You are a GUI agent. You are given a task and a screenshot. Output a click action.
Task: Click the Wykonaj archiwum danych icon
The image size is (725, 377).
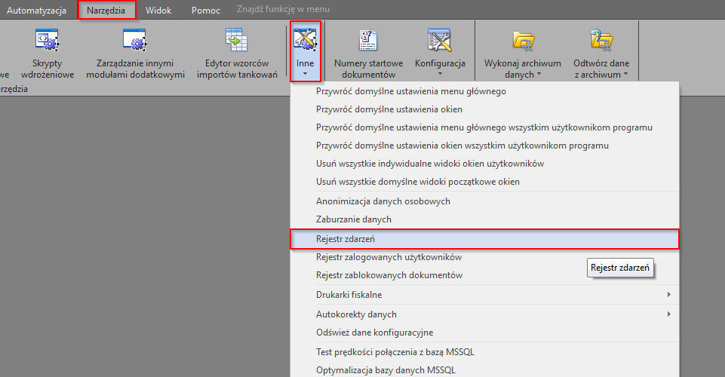coord(523,39)
